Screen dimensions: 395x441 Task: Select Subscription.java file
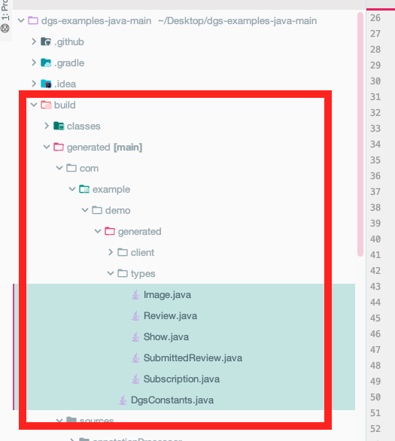pos(181,379)
